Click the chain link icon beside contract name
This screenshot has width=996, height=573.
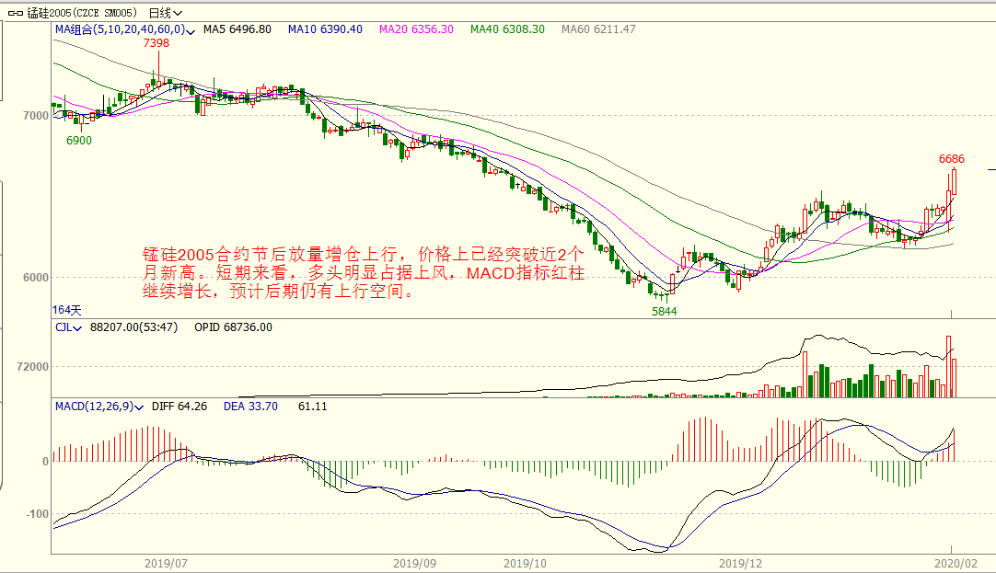tap(14, 13)
